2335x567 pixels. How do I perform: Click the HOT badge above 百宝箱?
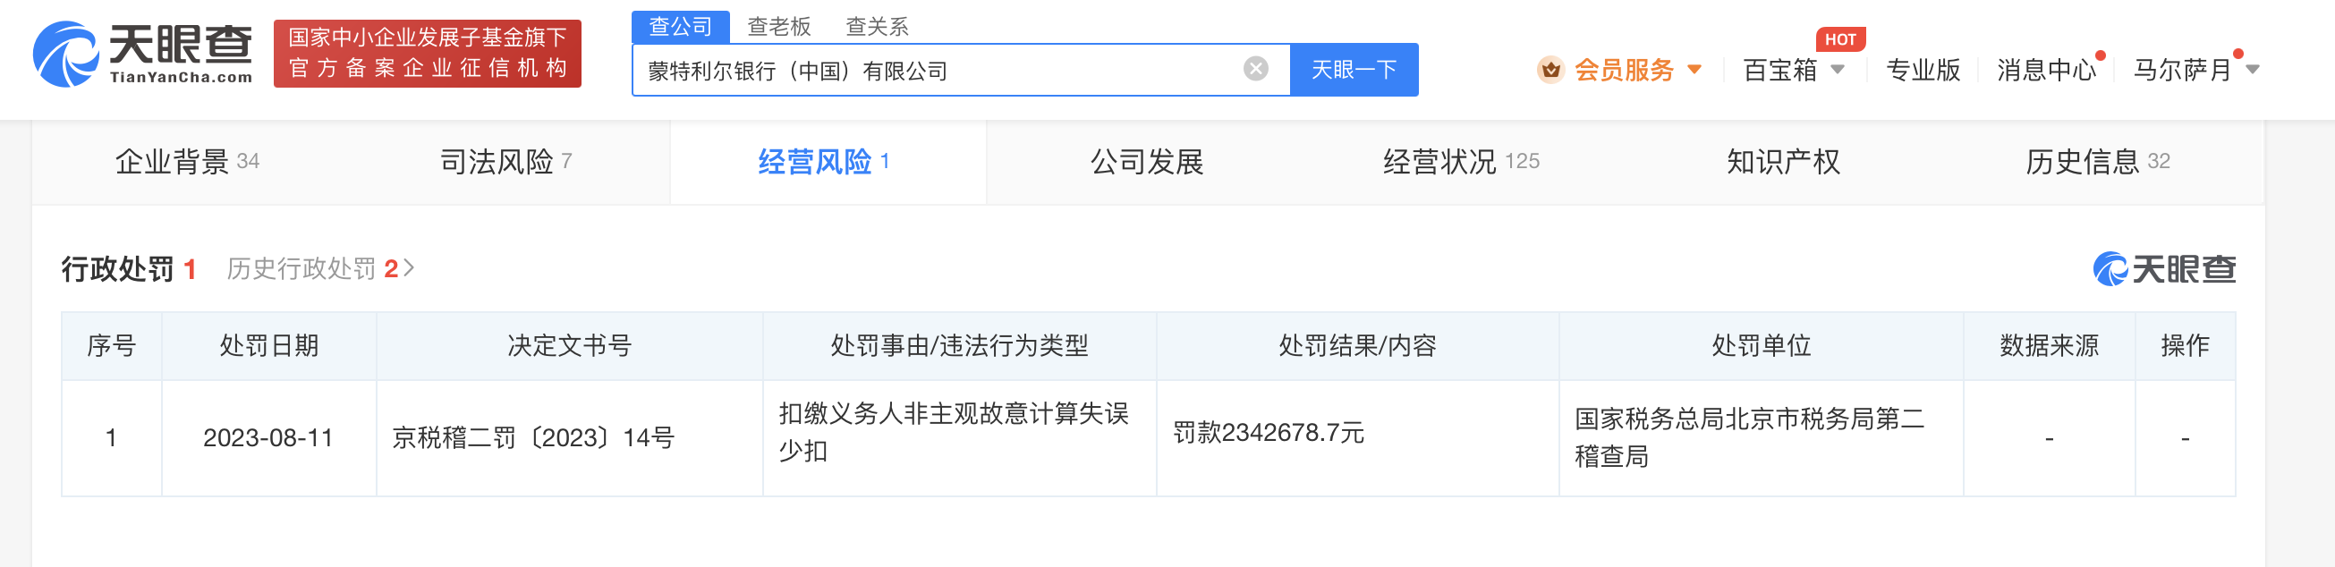[x=1840, y=38]
